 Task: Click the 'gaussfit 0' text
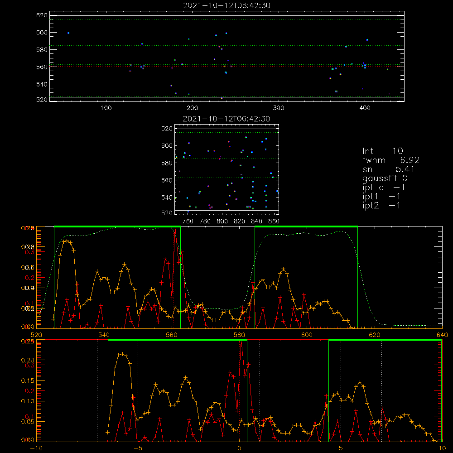(385, 178)
